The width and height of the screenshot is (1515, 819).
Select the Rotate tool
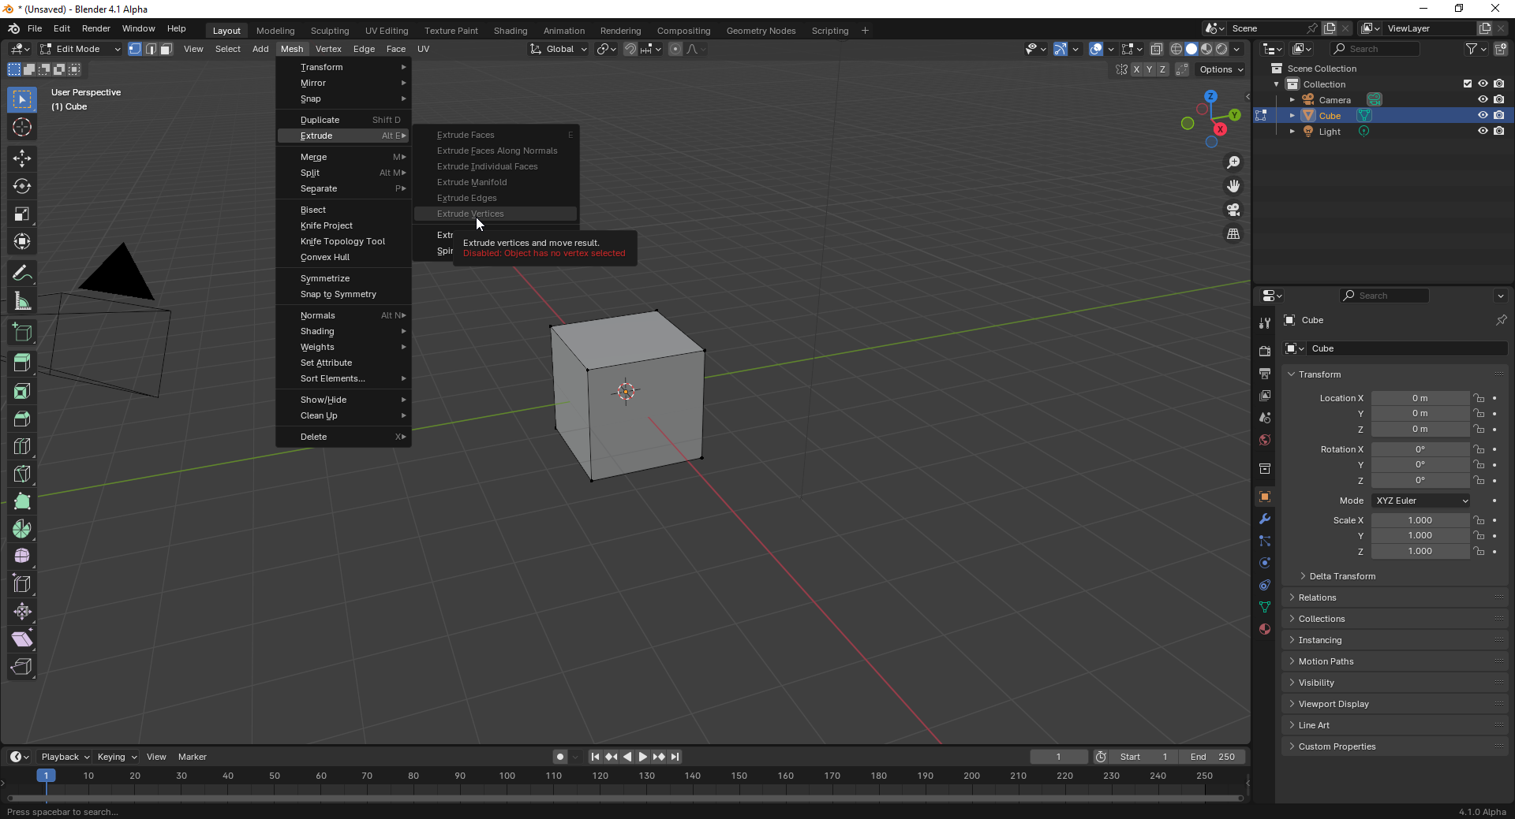pos(22,186)
